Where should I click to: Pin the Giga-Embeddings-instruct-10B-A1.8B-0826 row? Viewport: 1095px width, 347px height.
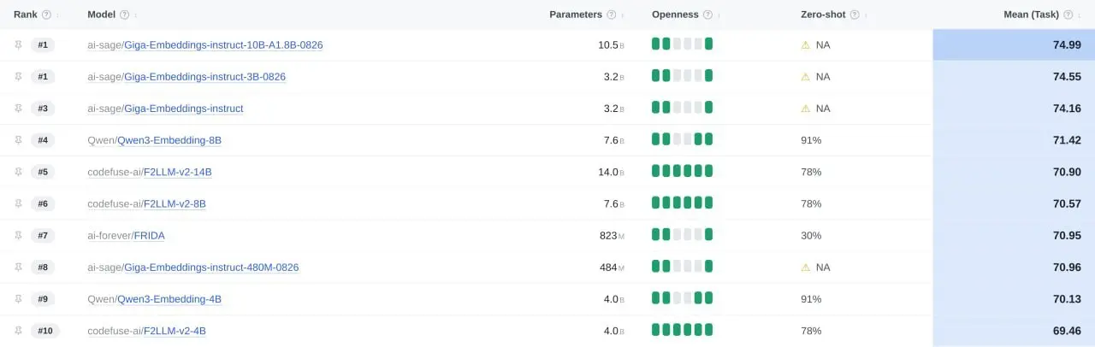pos(18,44)
